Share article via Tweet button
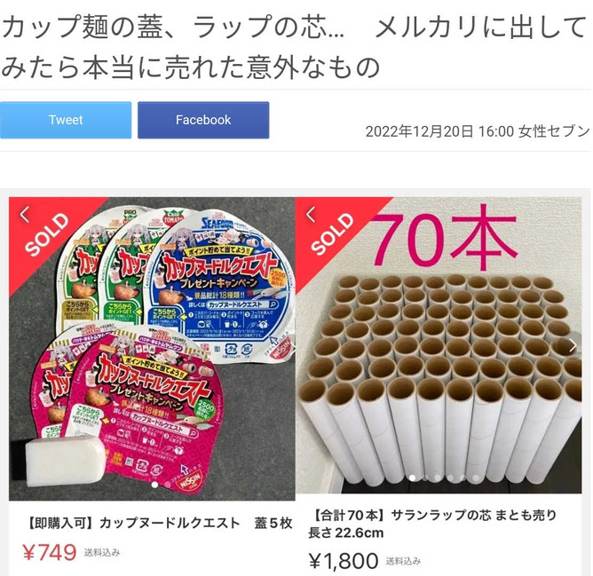Image resolution: width=593 pixels, height=576 pixels. 66,120
